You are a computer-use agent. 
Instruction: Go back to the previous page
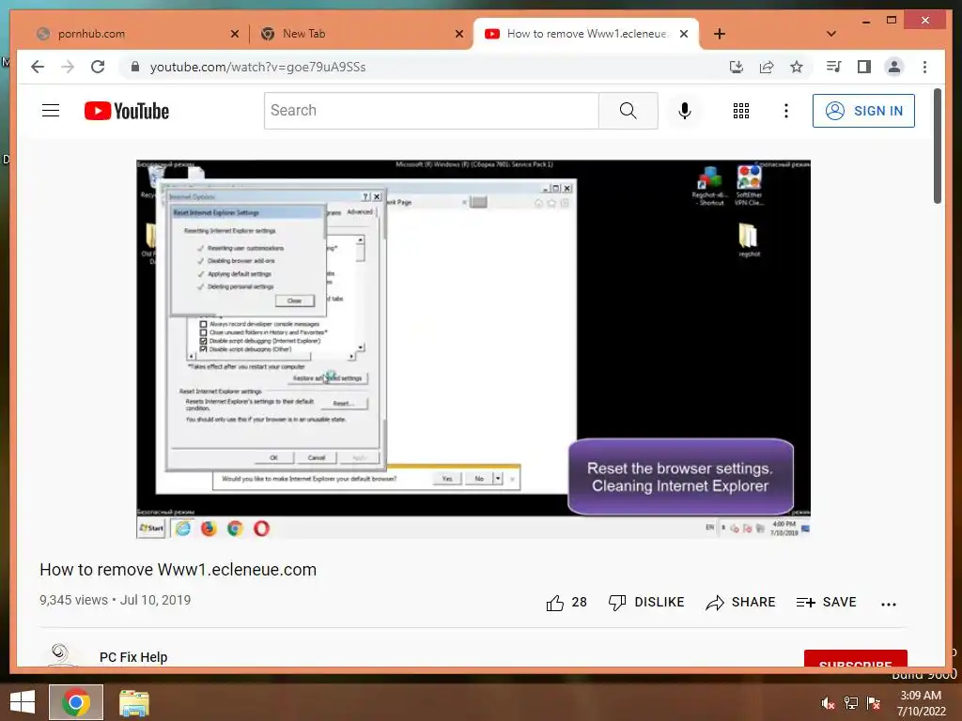(38, 67)
